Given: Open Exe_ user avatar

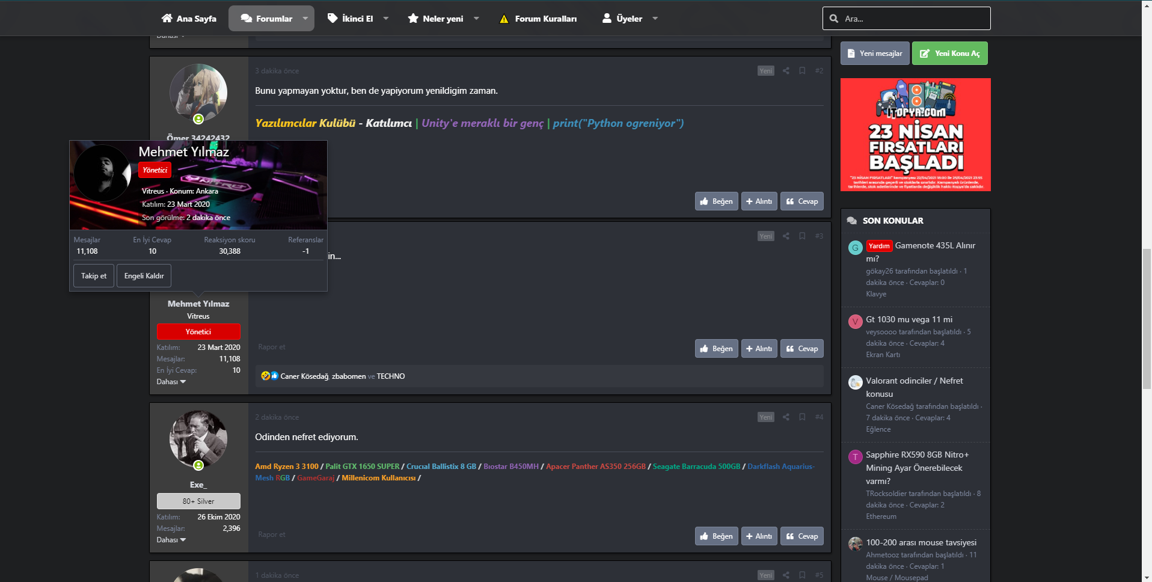Looking at the screenshot, I should click(x=198, y=440).
